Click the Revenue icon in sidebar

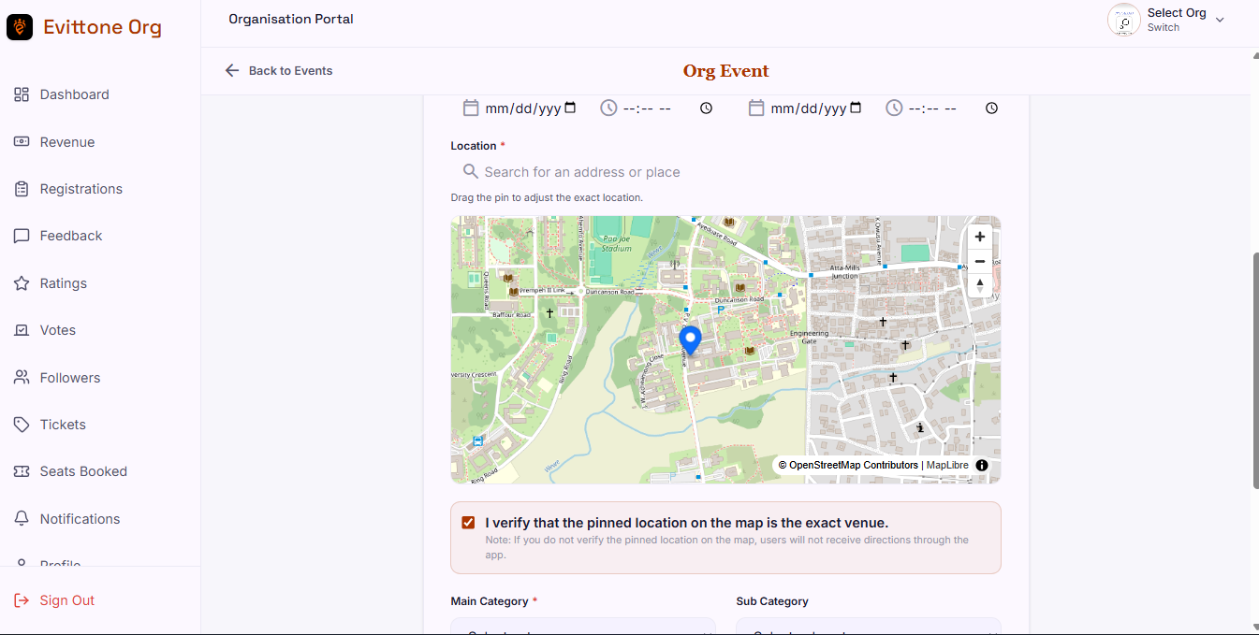pos(22,142)
